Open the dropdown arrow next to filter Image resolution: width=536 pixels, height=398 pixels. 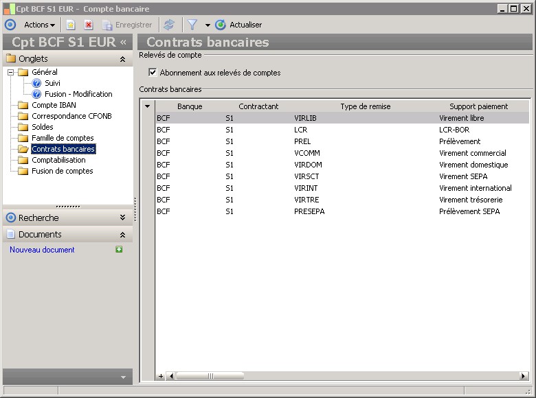(x=208, y=25)
